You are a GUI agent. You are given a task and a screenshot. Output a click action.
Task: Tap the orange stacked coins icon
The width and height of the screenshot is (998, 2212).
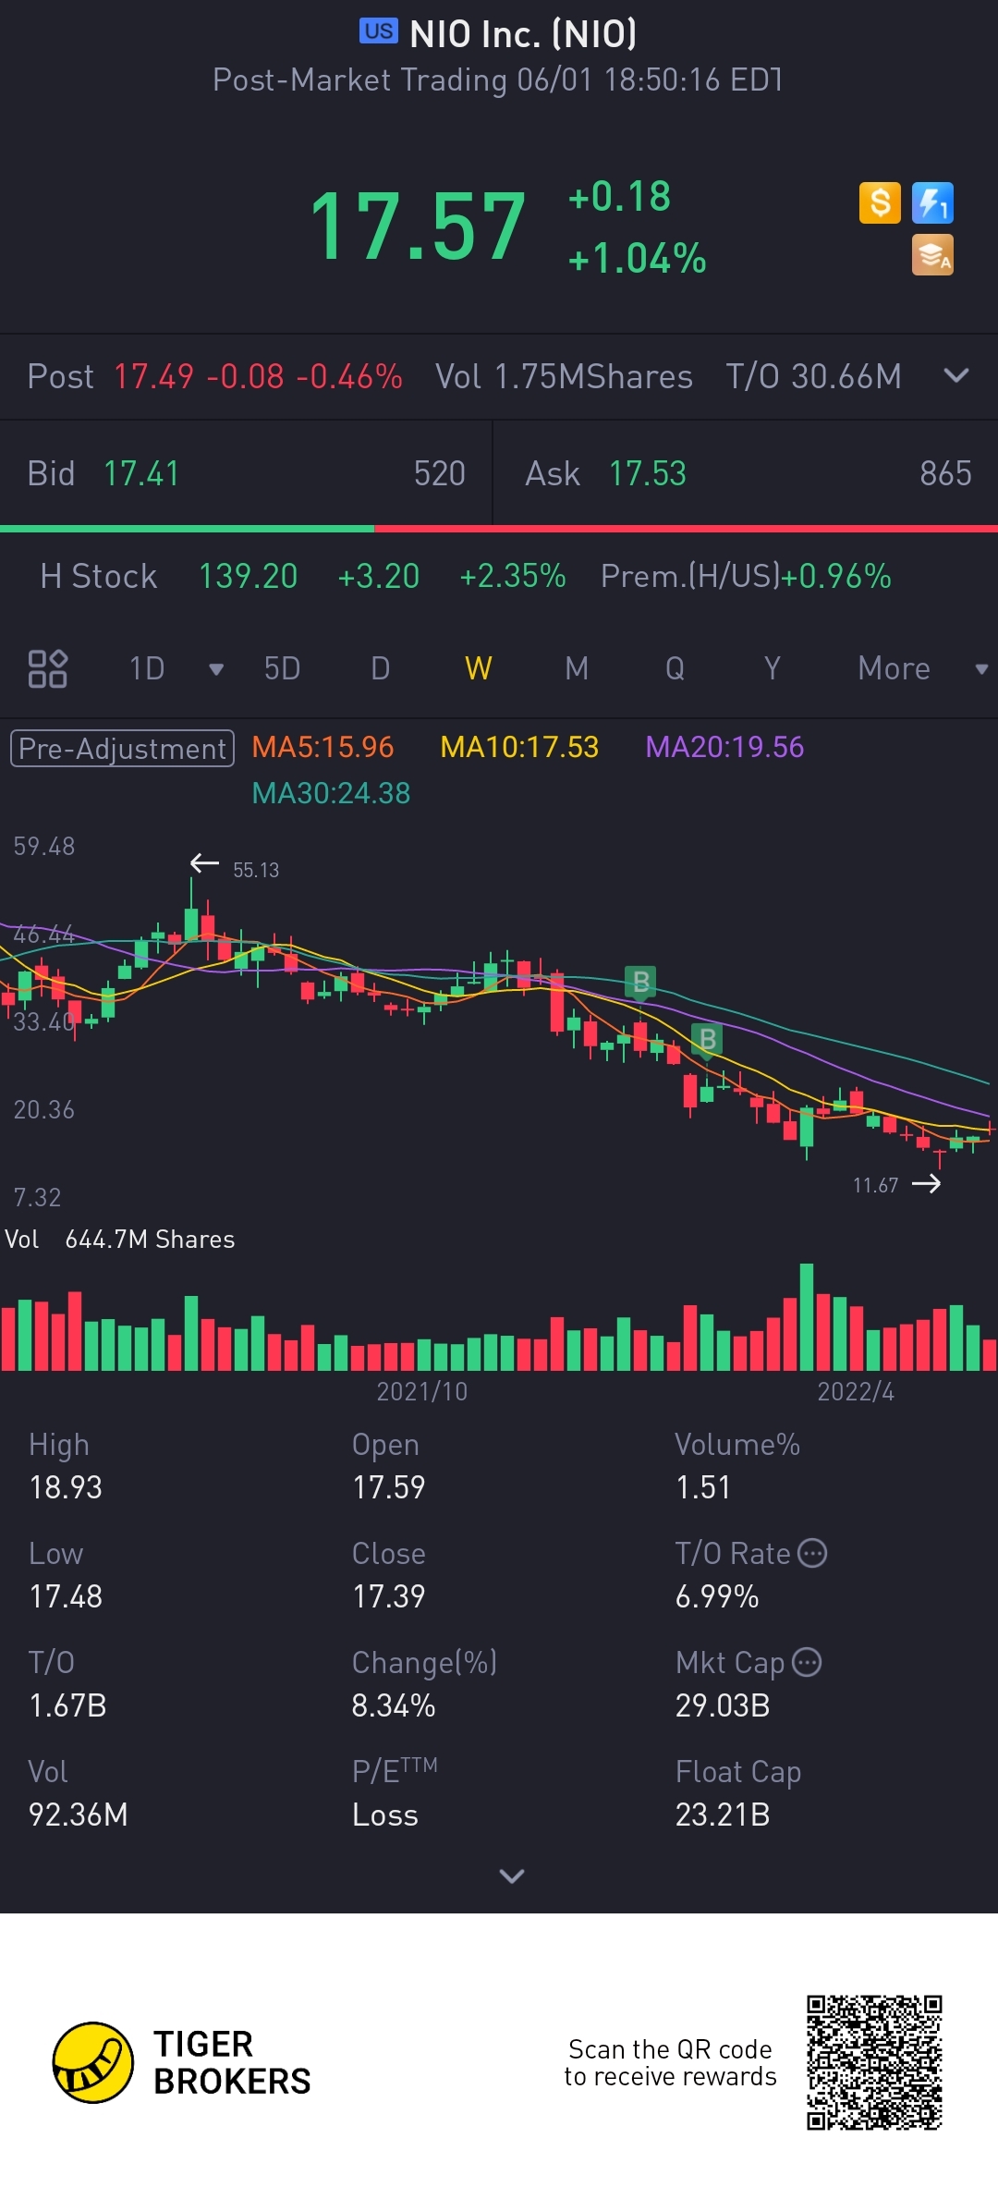932,255
